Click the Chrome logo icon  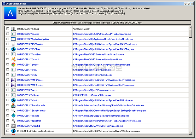(x=13, y=65)
